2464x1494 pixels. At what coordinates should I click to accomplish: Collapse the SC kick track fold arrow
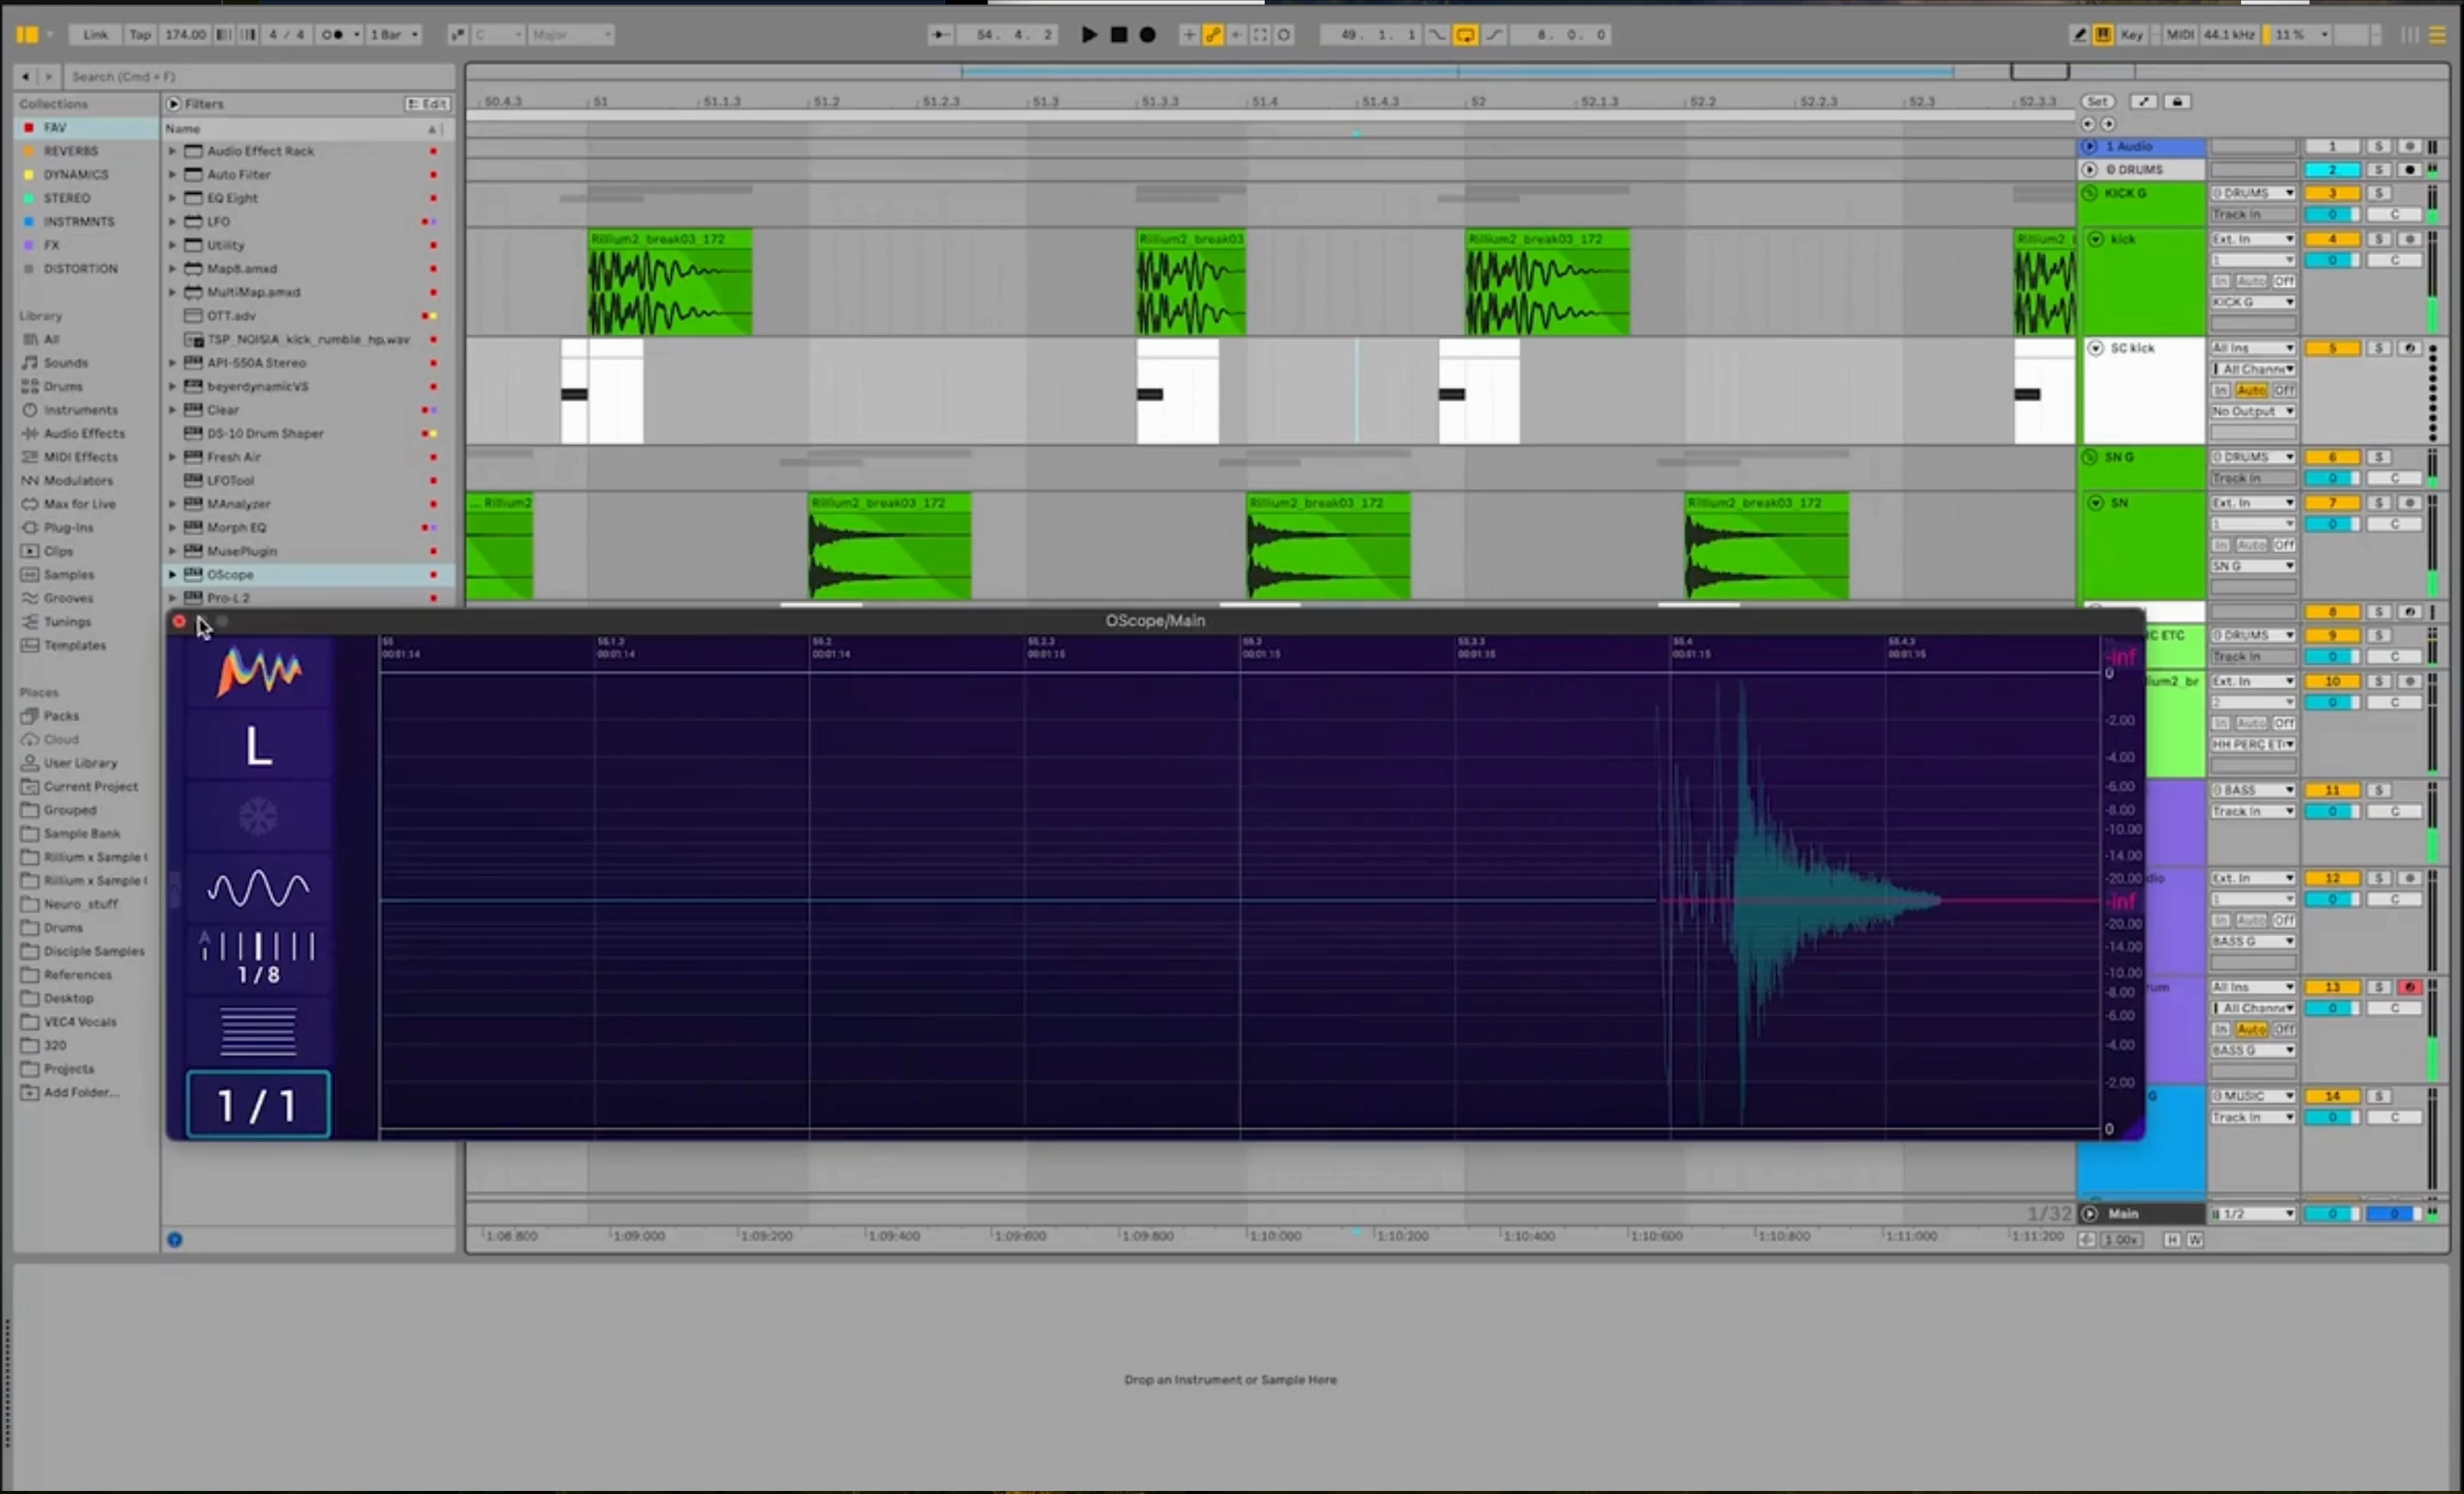tap(2095, 348)
